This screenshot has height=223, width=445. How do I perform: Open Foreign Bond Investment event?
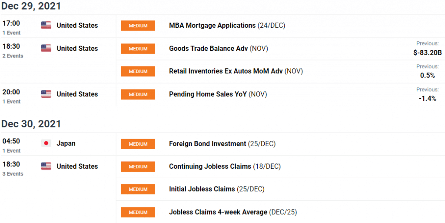tap(207, 143)
